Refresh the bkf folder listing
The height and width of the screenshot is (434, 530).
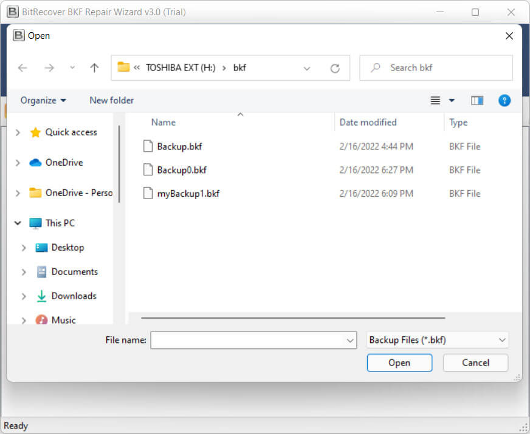(x=335, y=69)
